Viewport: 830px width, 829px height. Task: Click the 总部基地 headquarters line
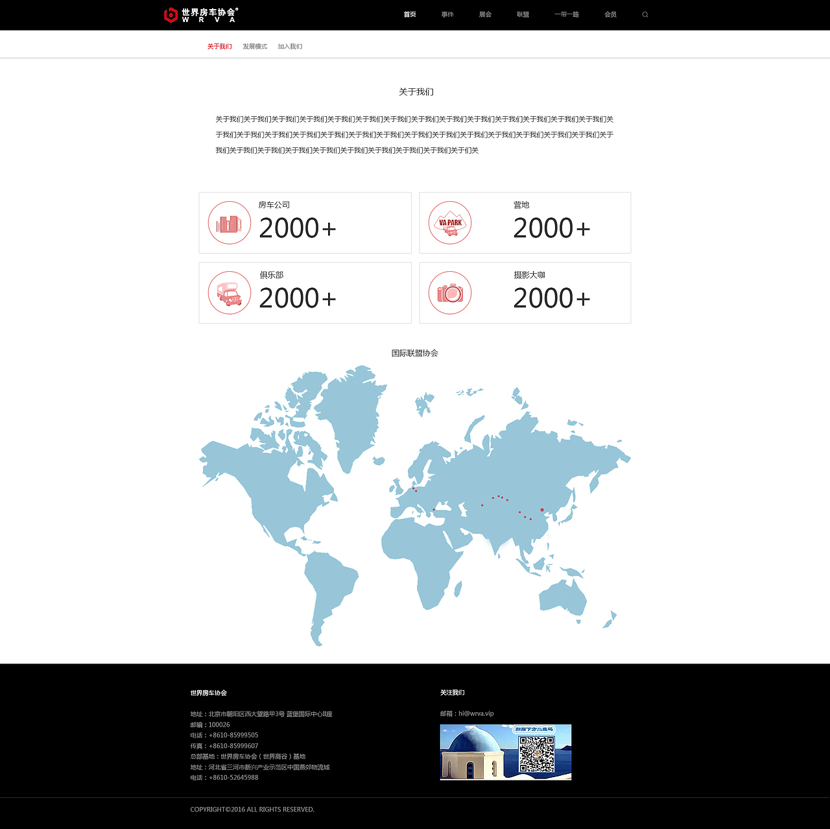[x=248, y=756]
